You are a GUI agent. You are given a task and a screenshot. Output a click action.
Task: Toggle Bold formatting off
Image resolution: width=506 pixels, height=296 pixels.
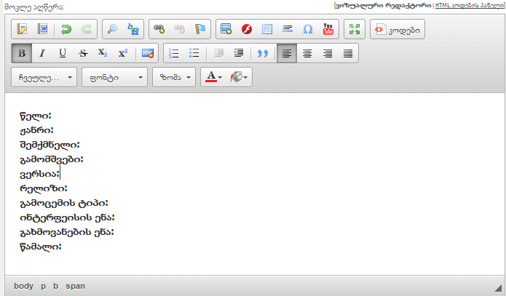pos(22,53)
